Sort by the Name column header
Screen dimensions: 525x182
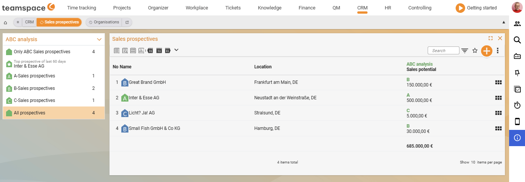(x=125, y=67)
